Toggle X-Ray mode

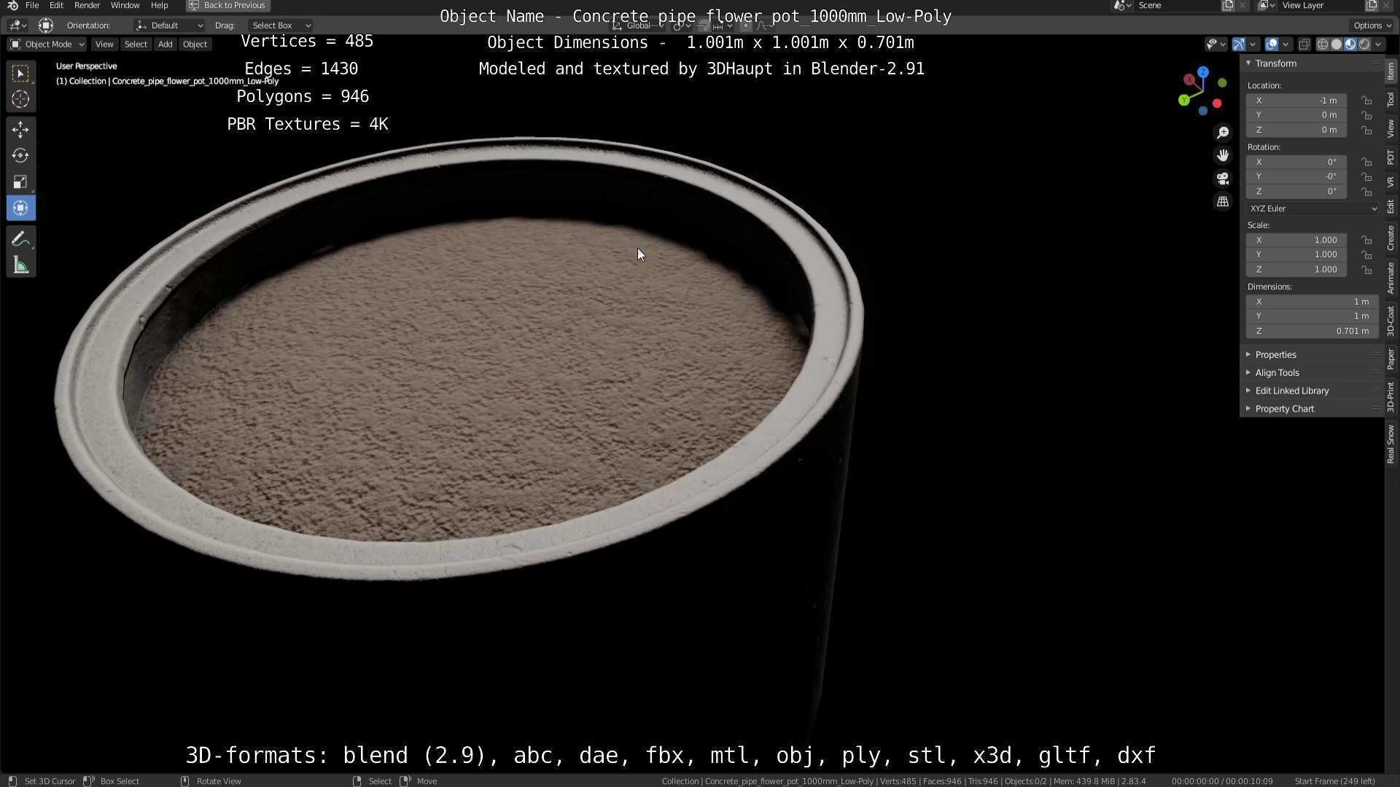click(1304, 44)
